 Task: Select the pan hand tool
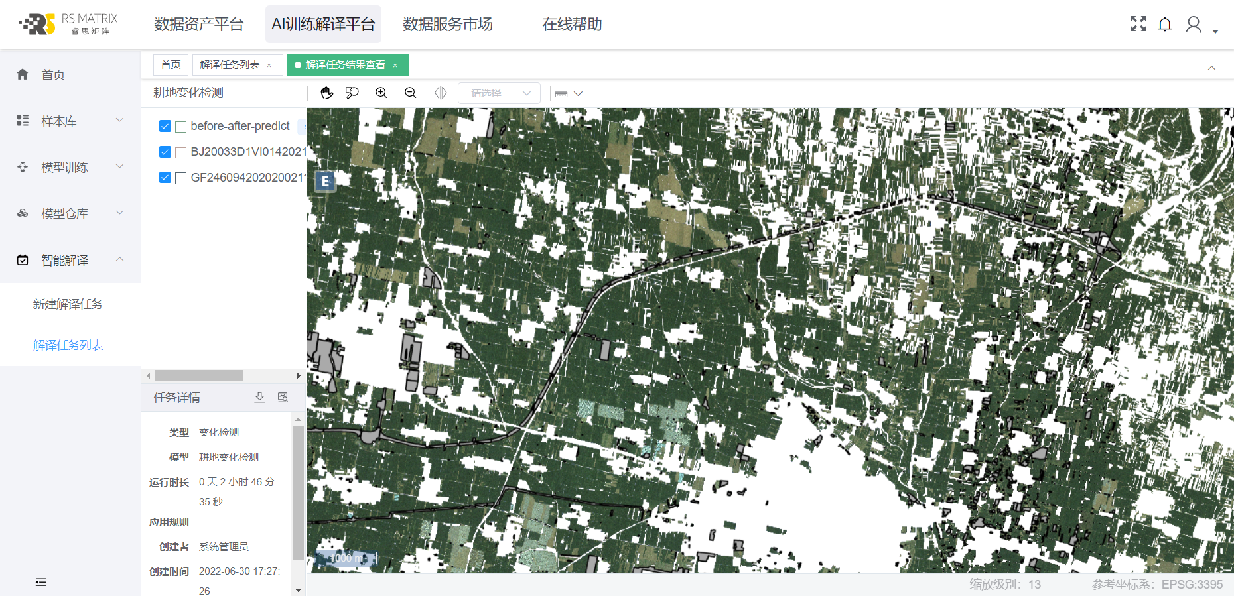pyautogui.click(x=326, y=93)
